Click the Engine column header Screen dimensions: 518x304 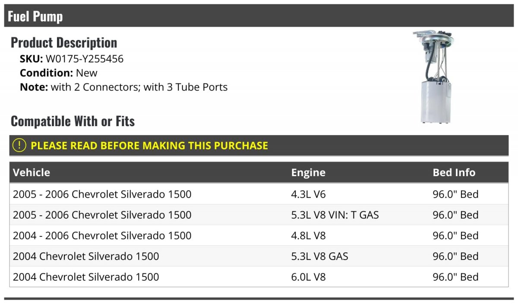(x=308, y=173)
